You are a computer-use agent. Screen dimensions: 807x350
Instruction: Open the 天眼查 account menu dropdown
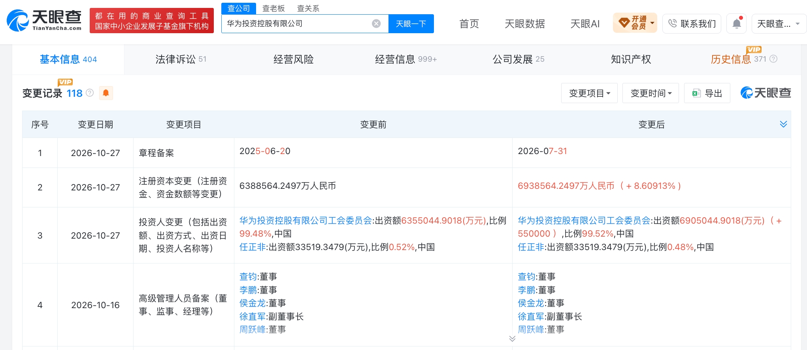coord(779,24)
